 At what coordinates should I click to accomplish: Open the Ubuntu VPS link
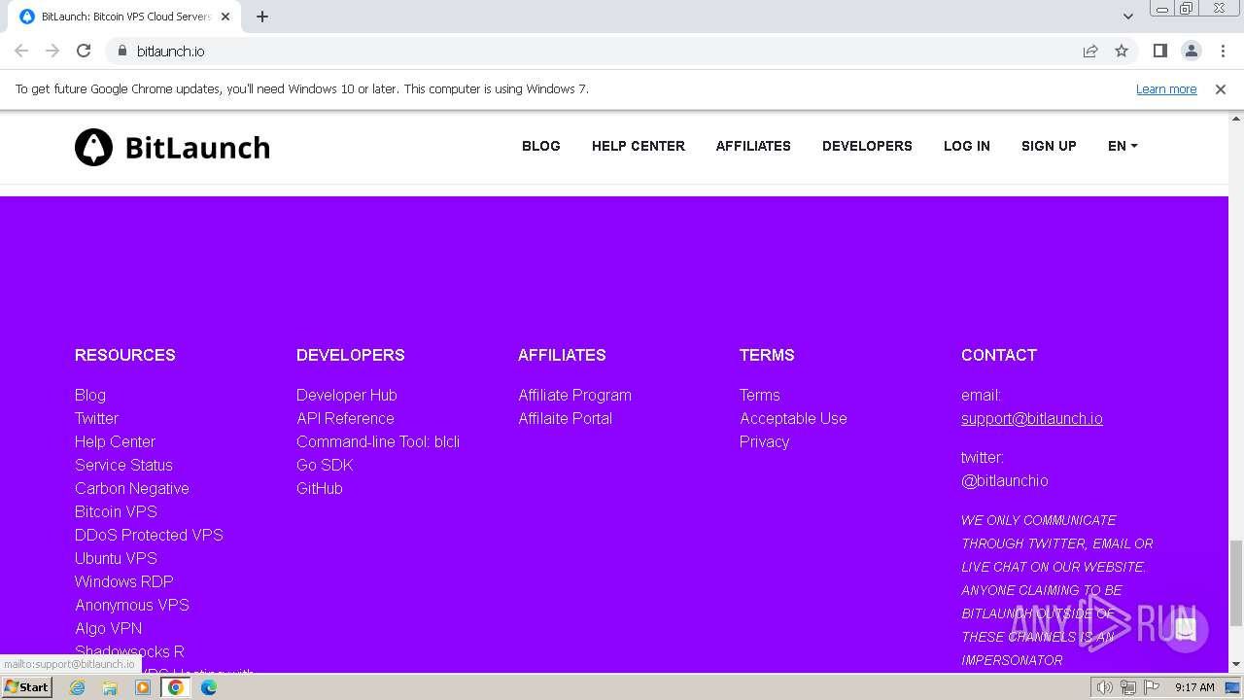(116, 558)
